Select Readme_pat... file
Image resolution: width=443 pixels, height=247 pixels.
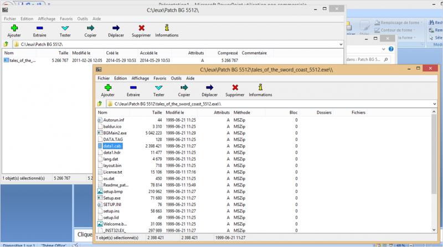tap(116, 185)
